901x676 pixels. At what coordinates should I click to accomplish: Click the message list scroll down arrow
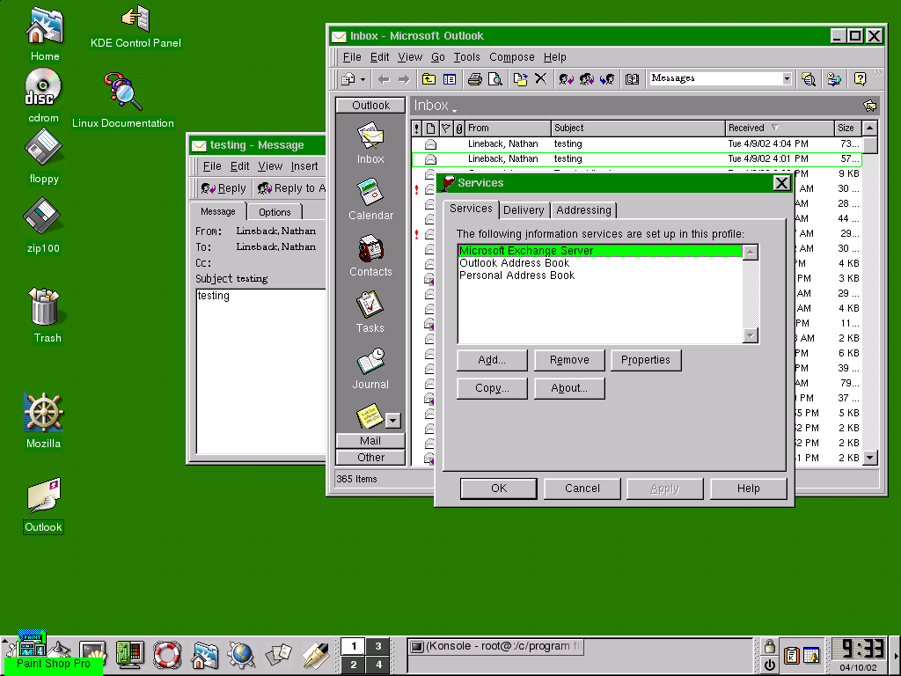coord(870,458)
